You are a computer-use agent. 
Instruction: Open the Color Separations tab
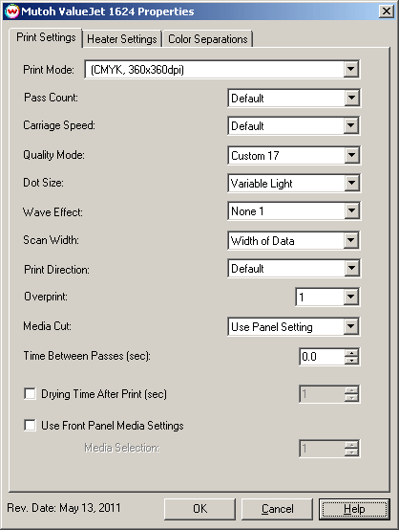[208, 39]
